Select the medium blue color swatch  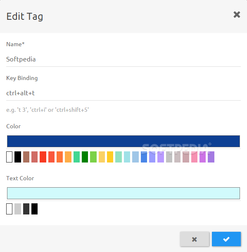click(x=144, y=157)
